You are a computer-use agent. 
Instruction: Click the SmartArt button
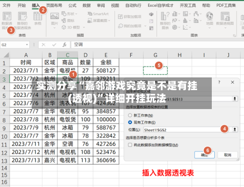[98, 14]
